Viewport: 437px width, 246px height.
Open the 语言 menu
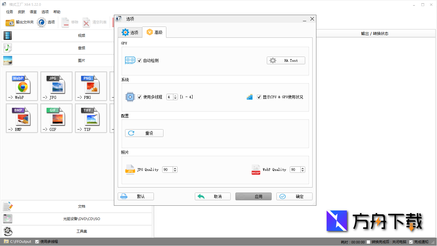pyautogui.click(x=33, y=12)
